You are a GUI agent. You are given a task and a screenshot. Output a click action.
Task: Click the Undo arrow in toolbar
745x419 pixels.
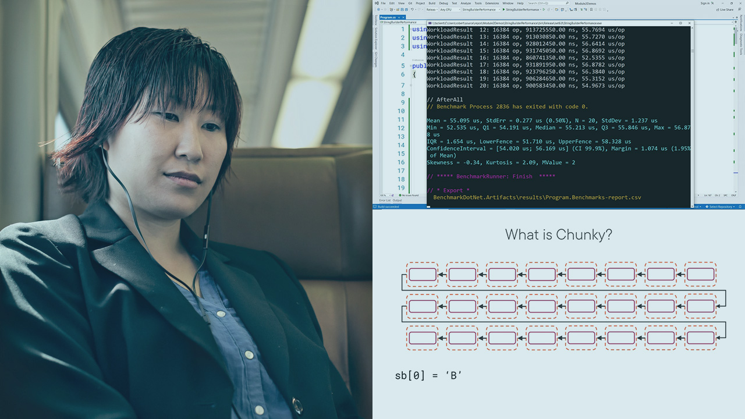coord(412,10)
